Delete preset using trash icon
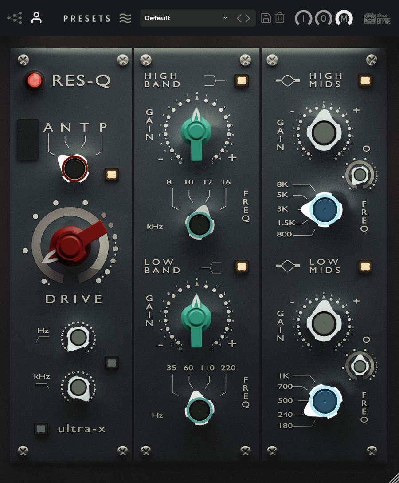This screenshot has height=483, width=399. pos(280,18)
